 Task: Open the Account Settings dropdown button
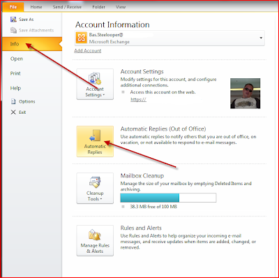pyautogui.click(x=95, y=84)
